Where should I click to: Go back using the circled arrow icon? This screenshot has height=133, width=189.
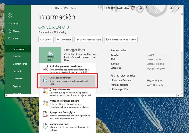10,15
